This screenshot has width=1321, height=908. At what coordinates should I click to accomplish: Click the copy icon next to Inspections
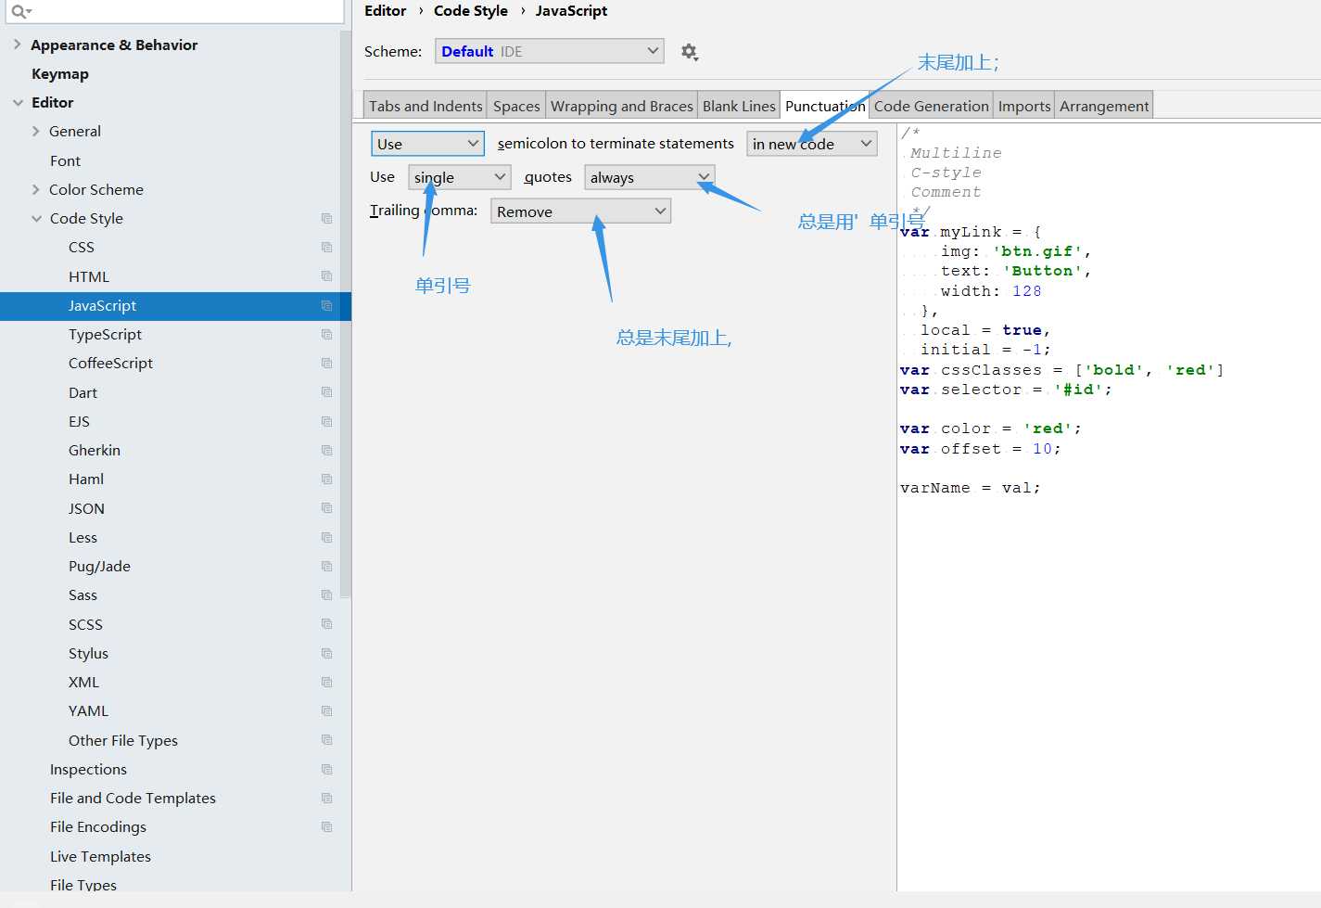coord(326,769)
